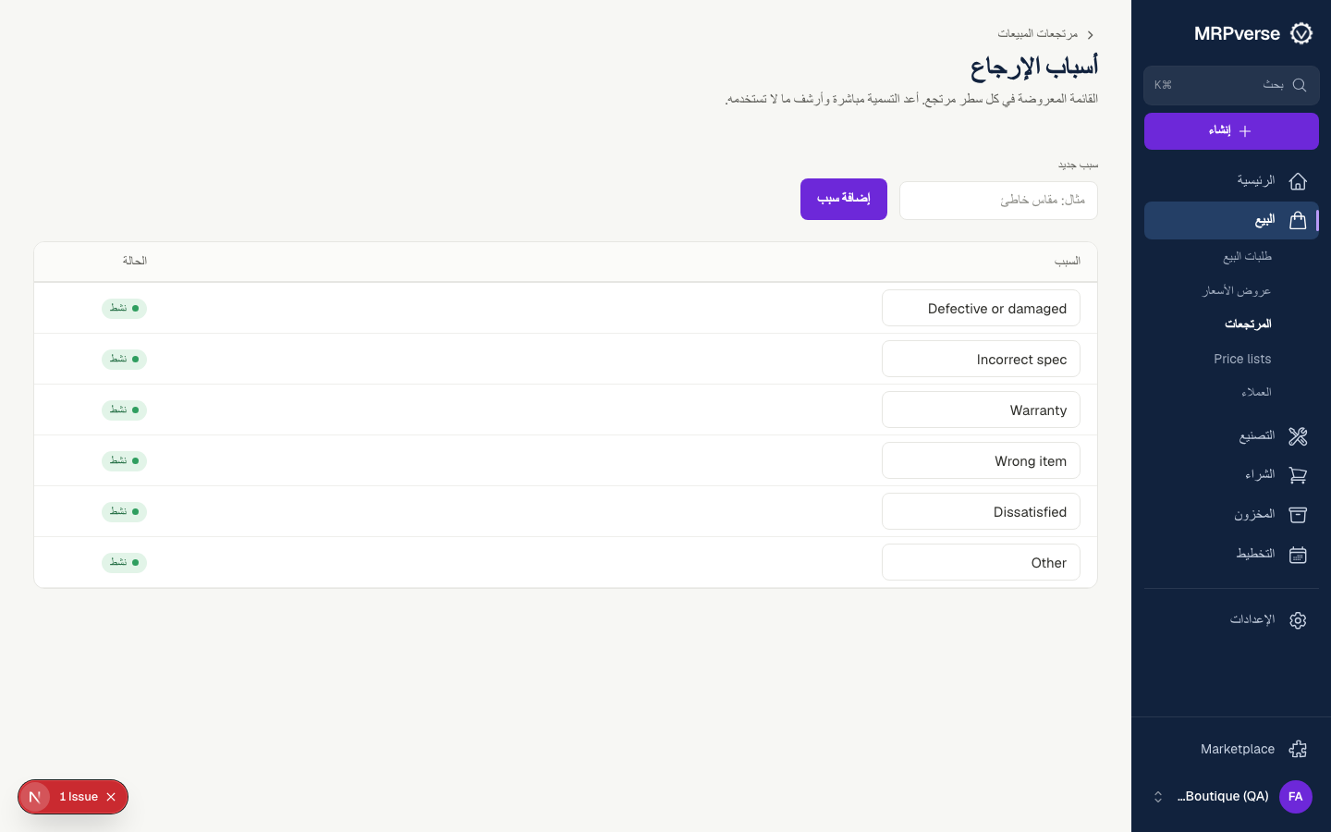
Task: Click the السبب column header
Action: coord(1068,262)
